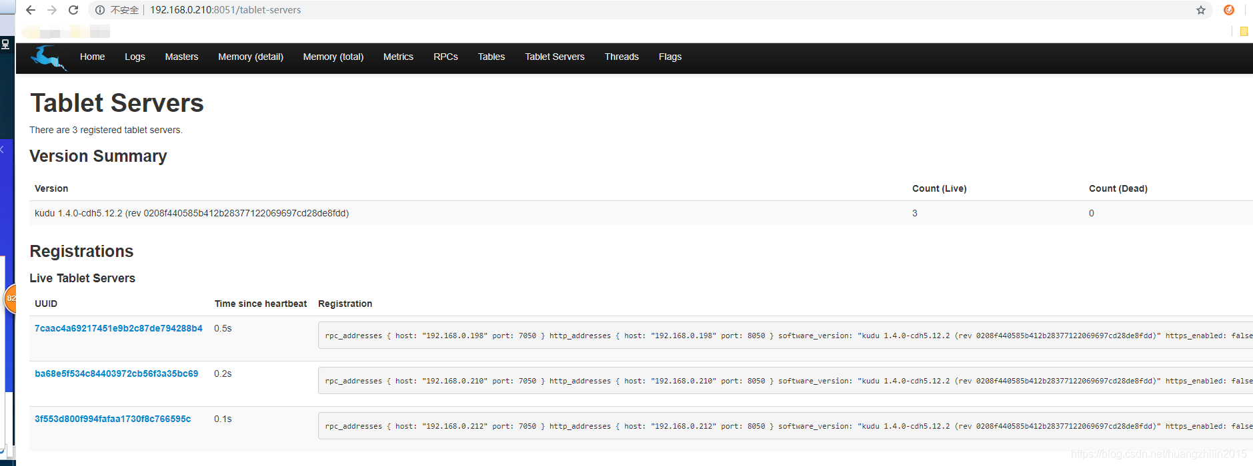Click the browser forward arrow button

click(x=52, y=10)
